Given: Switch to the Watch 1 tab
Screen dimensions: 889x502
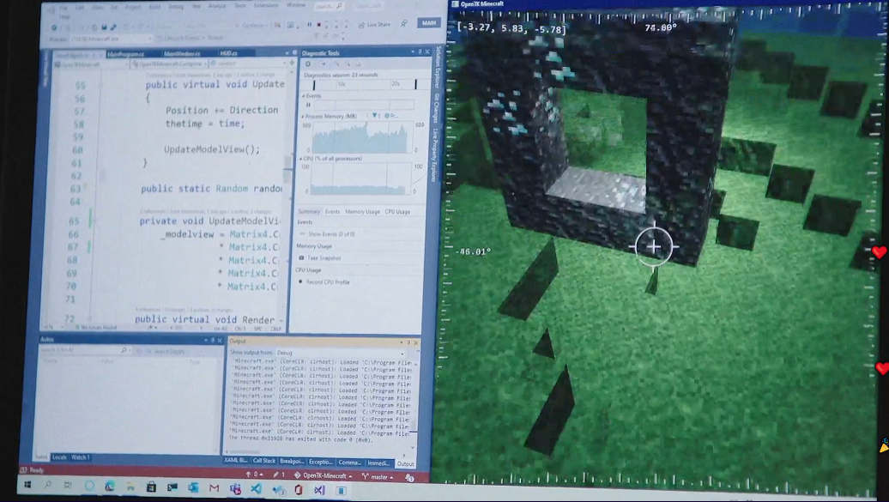Looking at the screenshot, I should [x=80, y=457].
